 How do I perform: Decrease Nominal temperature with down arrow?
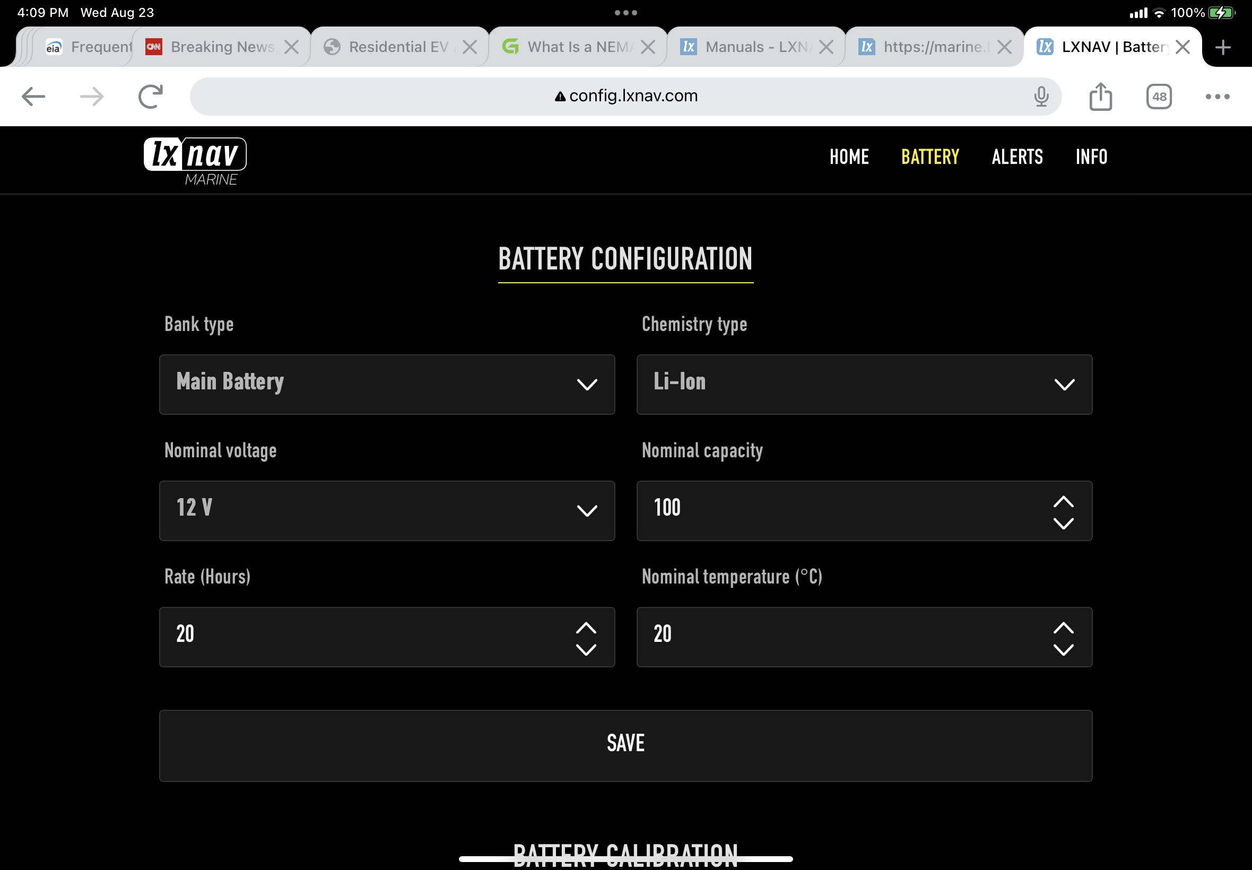point(1064,650)
